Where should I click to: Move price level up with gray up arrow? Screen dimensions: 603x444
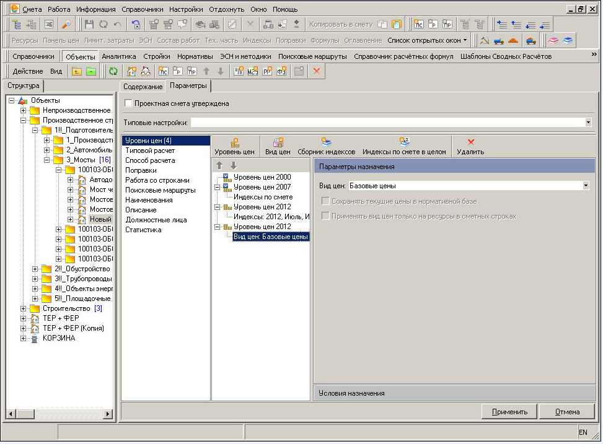[219, 166]
